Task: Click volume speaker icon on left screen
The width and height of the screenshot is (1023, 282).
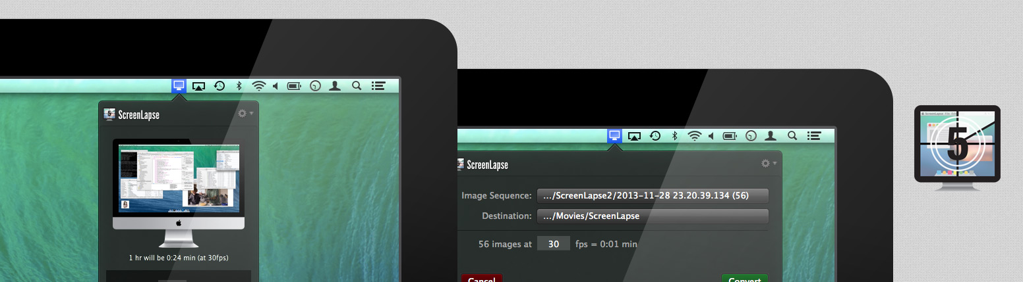Action: click(x=276, y=85)
